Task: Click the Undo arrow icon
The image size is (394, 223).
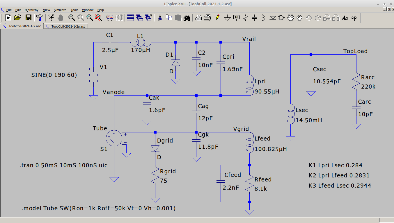Action: tap(309, 18)
